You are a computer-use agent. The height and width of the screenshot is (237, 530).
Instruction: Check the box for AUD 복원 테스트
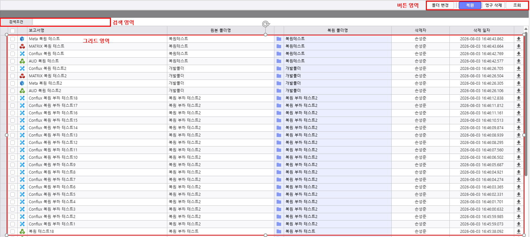13,61
